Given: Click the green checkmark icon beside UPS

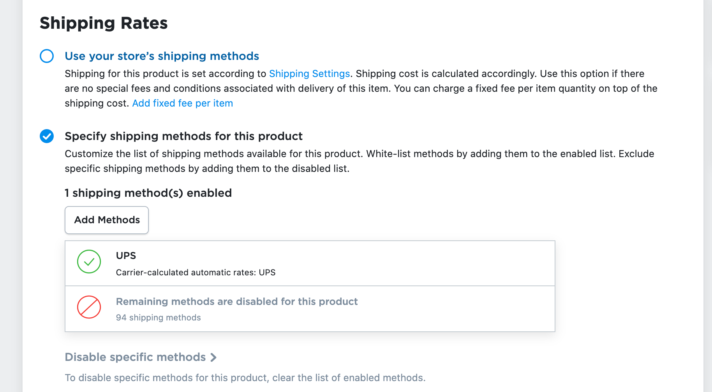Looking at the screenshot, I should click(89, 261).
